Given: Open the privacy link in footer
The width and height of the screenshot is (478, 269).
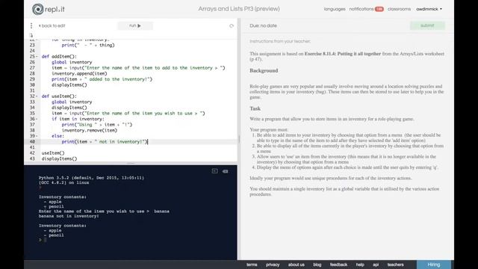Looking at the screenshot, I should click(273, 265).
